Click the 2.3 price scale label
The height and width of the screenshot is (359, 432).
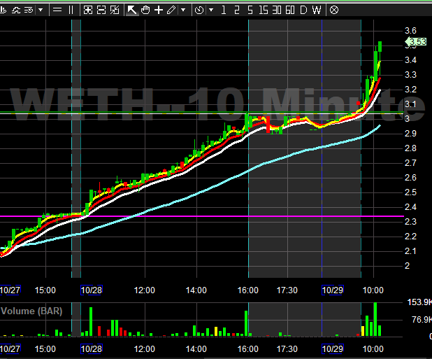click(x=410, y=222)
